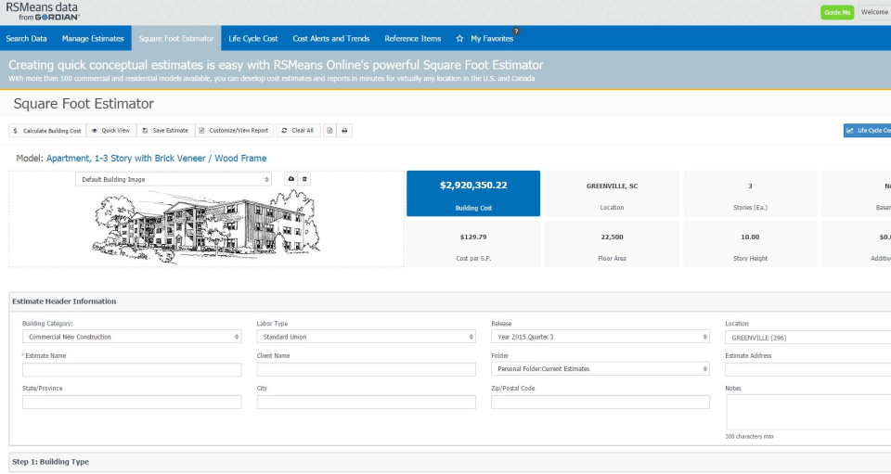Click the Life Cycle Cost blue chart button

pyautogui.click(x=867, y=131)
